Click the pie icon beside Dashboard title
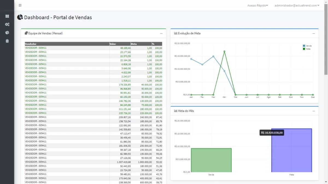This screenshot has width=328, height=184. [20, 17]
